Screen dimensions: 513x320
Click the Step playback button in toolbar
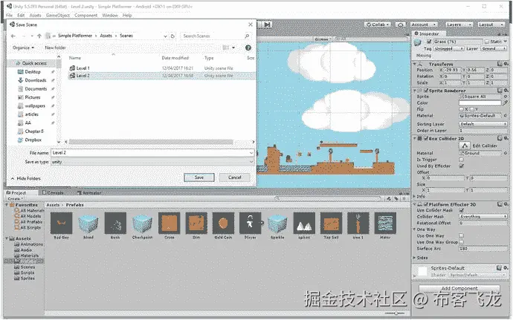point(268,25)
